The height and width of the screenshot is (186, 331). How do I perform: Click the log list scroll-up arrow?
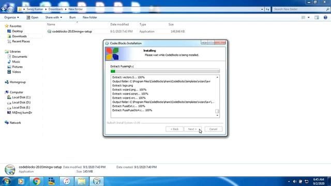(217, 78)
